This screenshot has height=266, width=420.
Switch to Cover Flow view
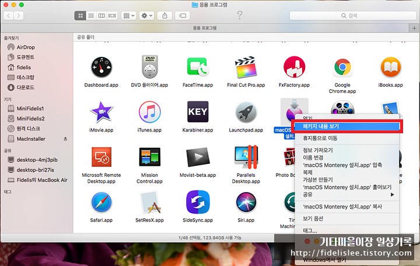[x=112, y=16]
